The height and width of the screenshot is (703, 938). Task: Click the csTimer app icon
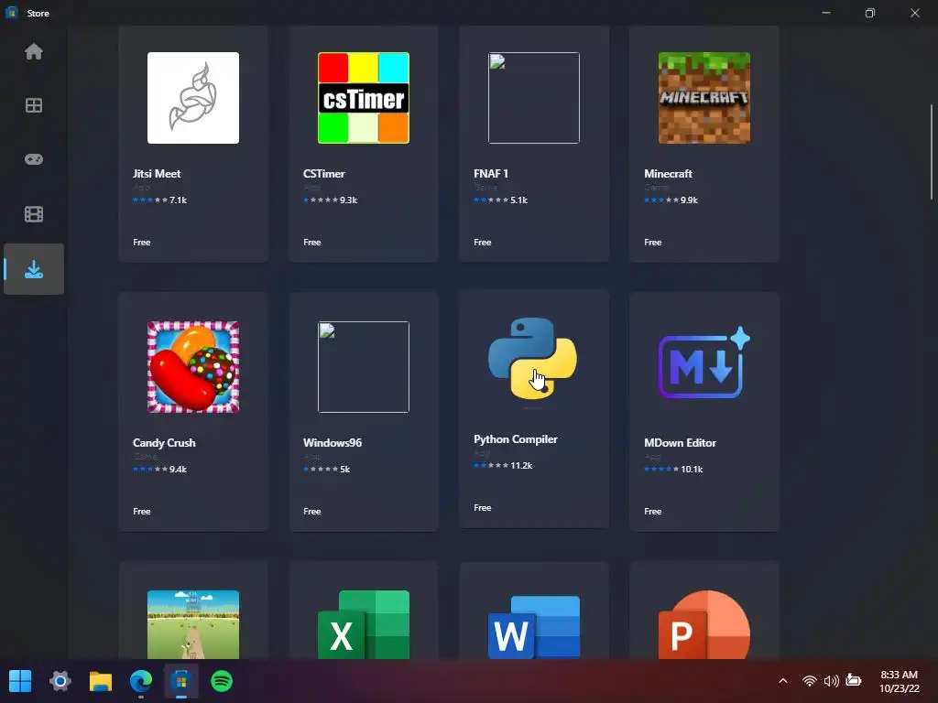coord(364,98)
